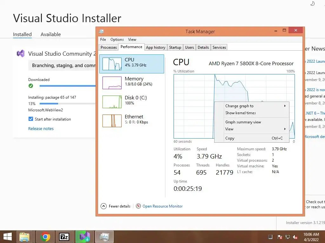325x243 pixels.
Task: Open the Available tab in Visual Studio Installer
Action: pos(50,34)
